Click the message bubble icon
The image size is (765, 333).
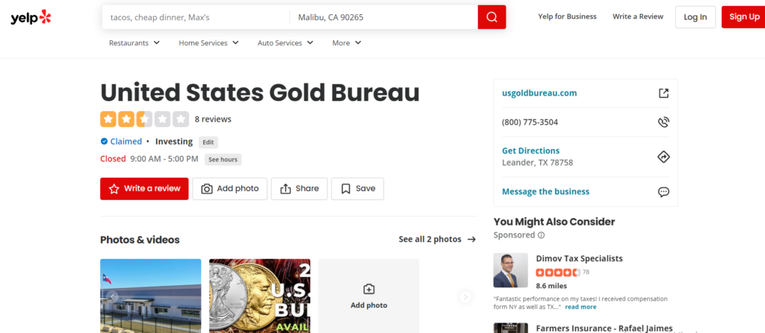[x=663, y=192]
